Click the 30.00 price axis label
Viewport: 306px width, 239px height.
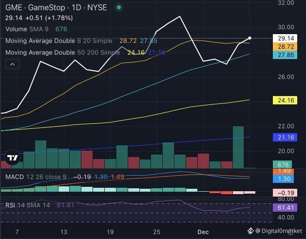click(286, 27)
